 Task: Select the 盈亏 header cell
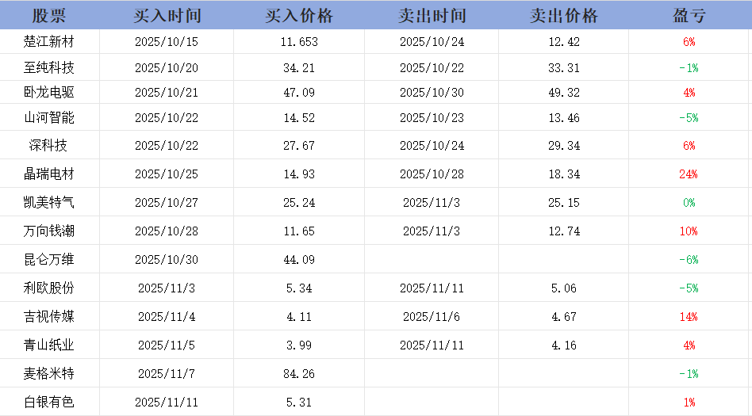click(689, 16)
